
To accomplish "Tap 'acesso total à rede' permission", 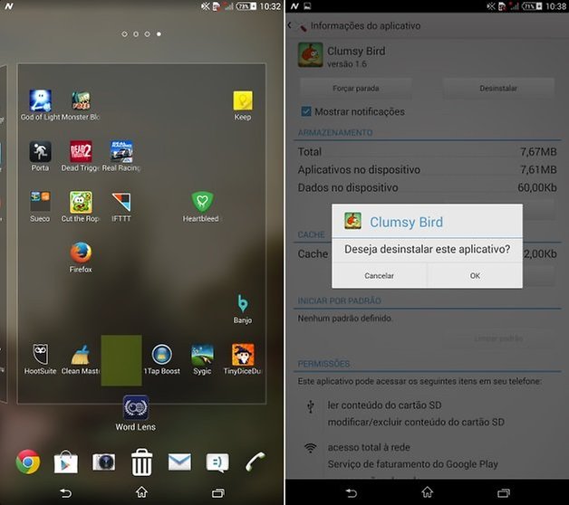I will pyautogui.click(x=369, y=447).
